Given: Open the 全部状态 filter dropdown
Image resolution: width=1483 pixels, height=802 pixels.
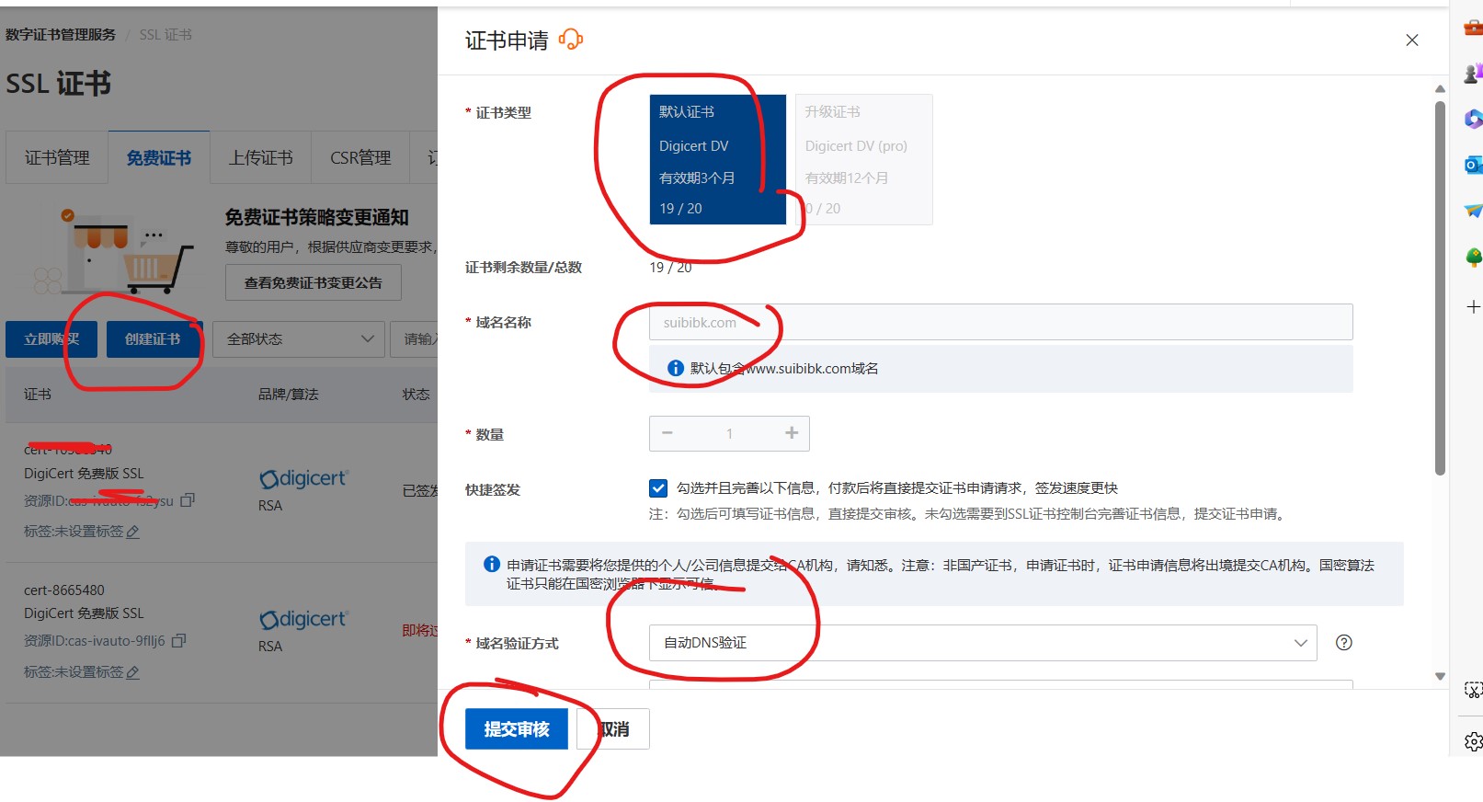Looking at the screenshot, I should tap(299, 339).
